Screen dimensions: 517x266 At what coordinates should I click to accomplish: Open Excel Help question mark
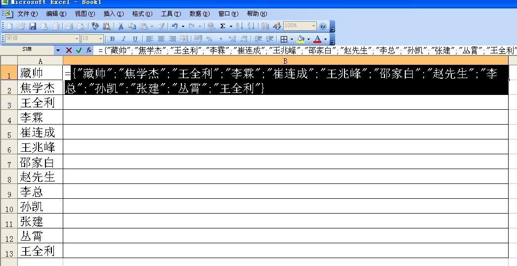coord(323,26)
